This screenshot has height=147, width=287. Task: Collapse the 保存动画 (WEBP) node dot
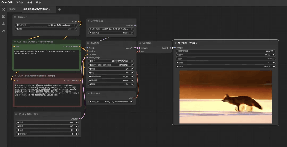click(176, 43)
